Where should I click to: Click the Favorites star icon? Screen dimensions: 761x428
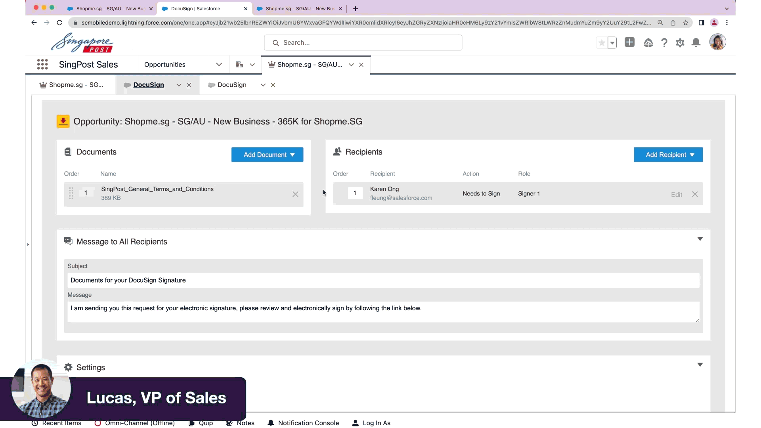(601, 43)
